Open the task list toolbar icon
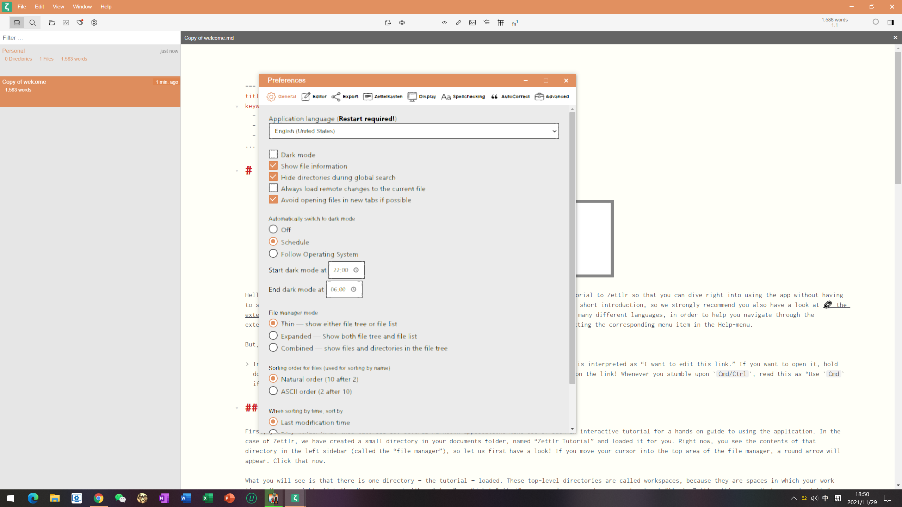Viewport: 902px width, 507px height. pyautogui.click(x=487, y=23)
